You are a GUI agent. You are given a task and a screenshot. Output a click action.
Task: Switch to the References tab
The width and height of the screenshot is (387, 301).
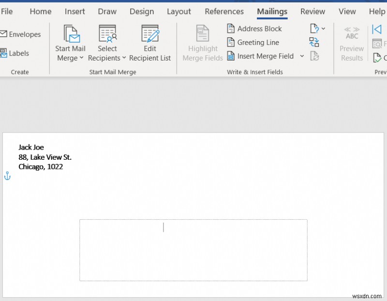click(224, 11)
